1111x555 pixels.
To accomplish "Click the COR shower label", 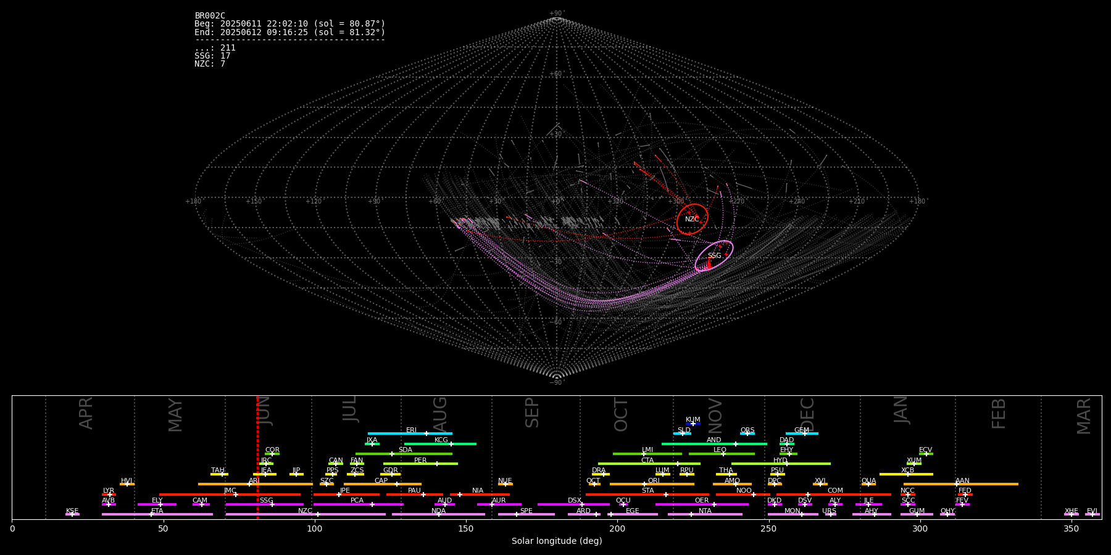I will tap(272, 450).
